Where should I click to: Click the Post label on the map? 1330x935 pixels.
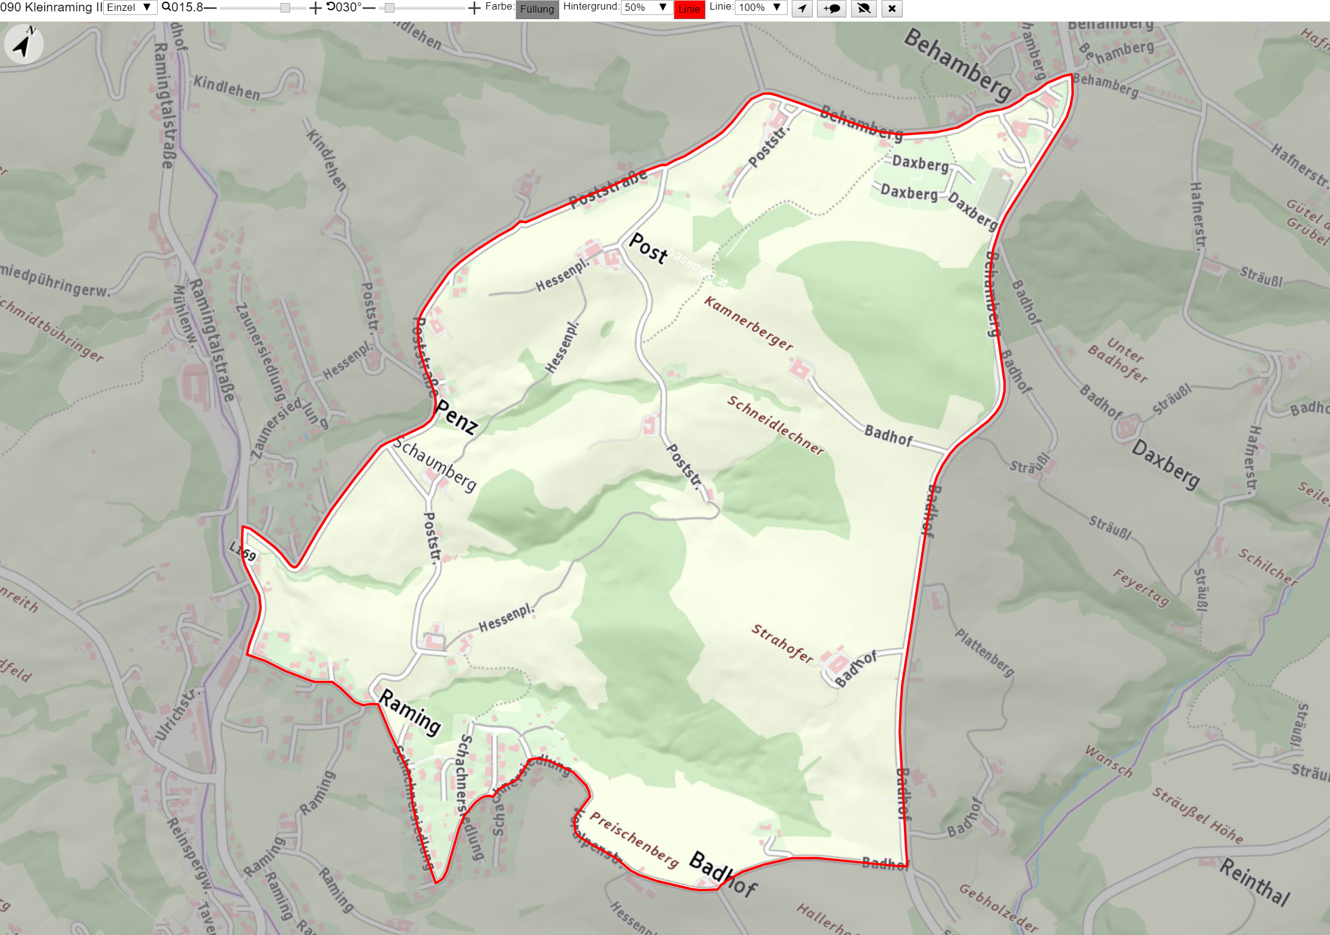[649, 248]
